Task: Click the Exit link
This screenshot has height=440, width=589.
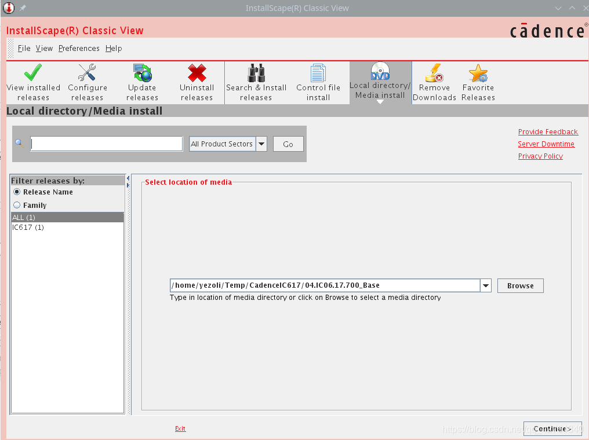Action: (x=180, y=428)
